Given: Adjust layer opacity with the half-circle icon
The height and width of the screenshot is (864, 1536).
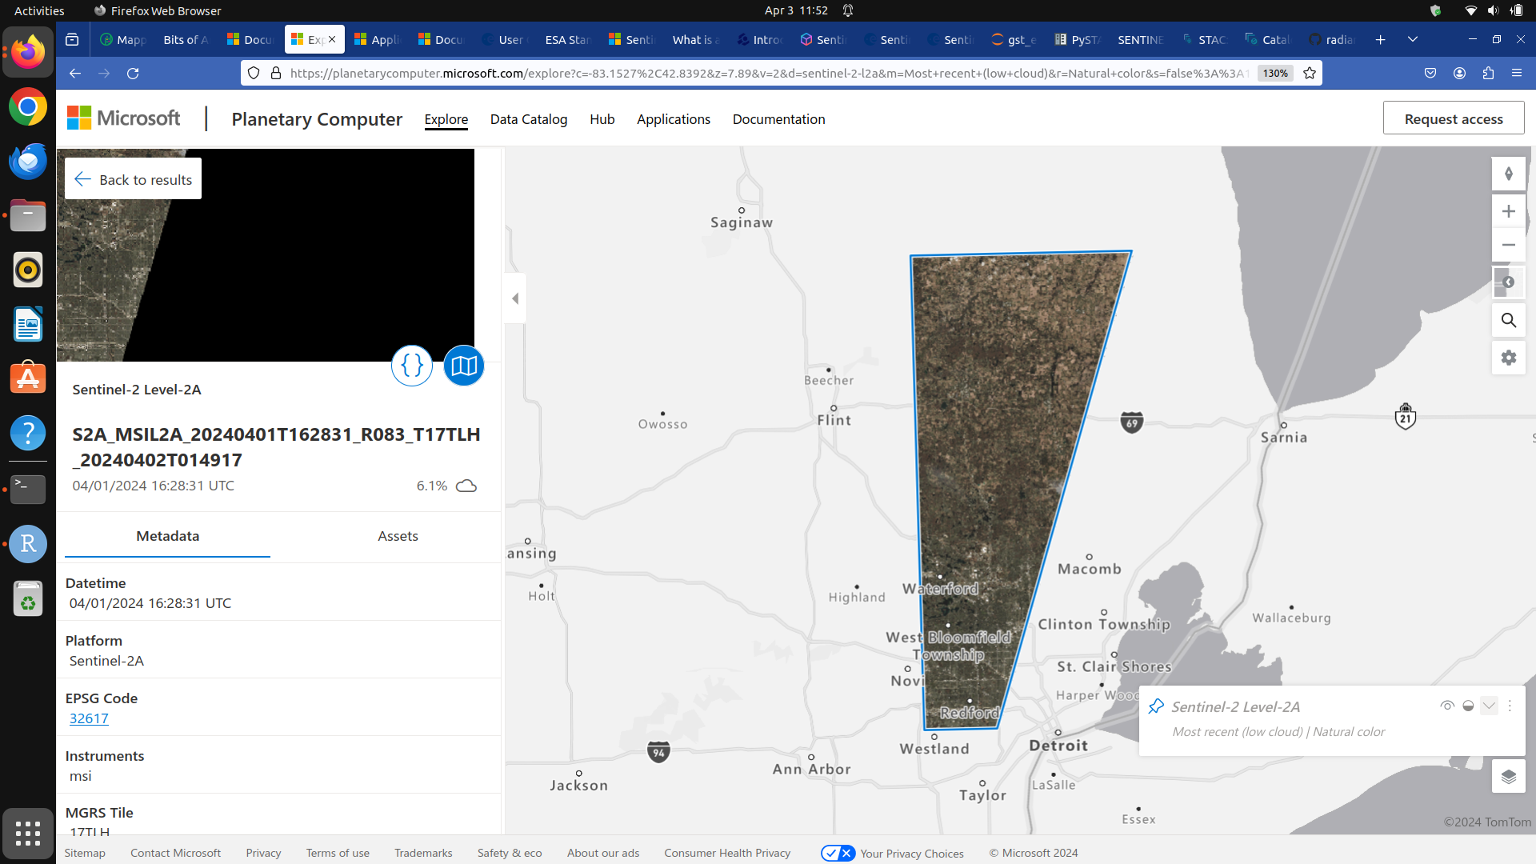Looking at the screenshot, I should click(1468, 706).
